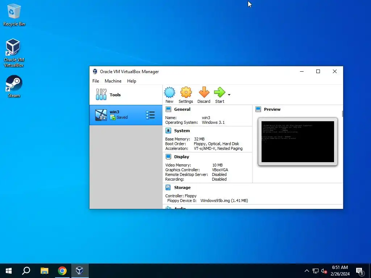The width and height of the screenshot is (371, 278).
Task: Open taskbar Search magnifier
Action: coord(26,271)
